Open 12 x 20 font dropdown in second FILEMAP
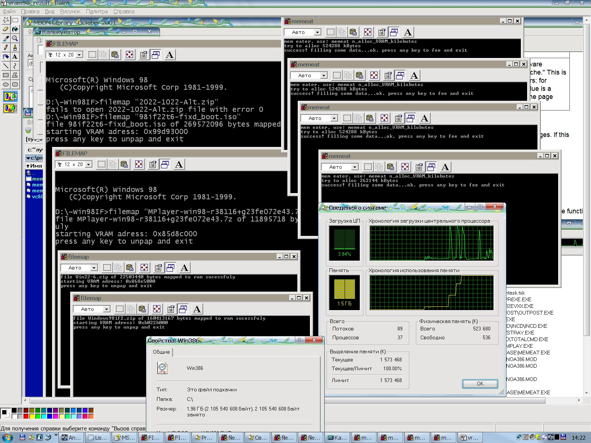The image size is (591, 443). [88, 165]
